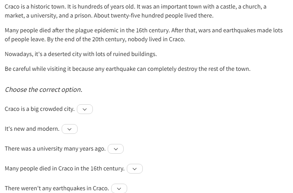
Task: Click the line starting 'market, a university, and a prison'
Action: pos(109,16)
